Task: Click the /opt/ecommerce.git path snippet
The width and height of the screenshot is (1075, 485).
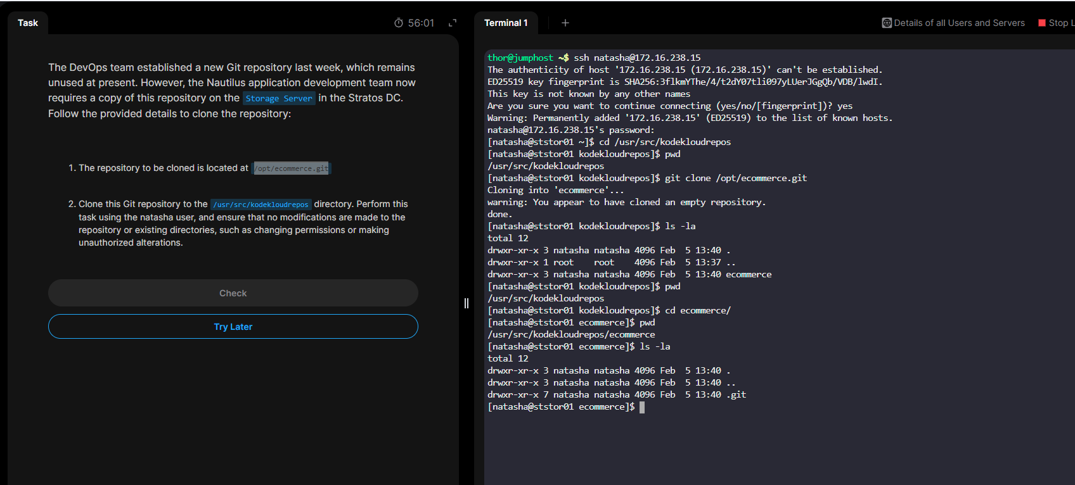Action: tap(292, 168)
